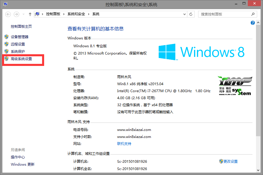The width and height of the screenshot is (263, 175).
Task: Open 设备管理器 in the sidebar
Action: 20,37
